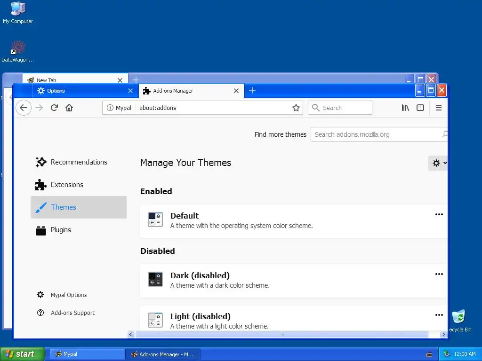Click the horizontal scrollbar thumb
Image resolution: width=482 pixels, height=361 pixels.
click(282, 334)
